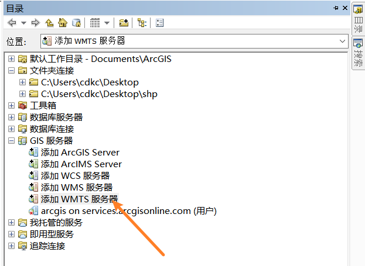Click the Back arrow in Catalog toolbar
The width and height of the screenshot is (365, 266).
pos(12,23)
